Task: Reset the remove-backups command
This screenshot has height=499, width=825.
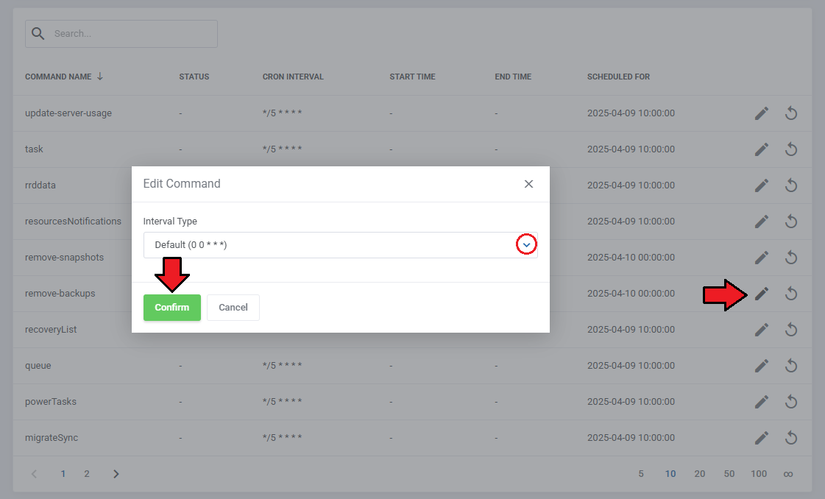Action: click(x=791, y=294)
